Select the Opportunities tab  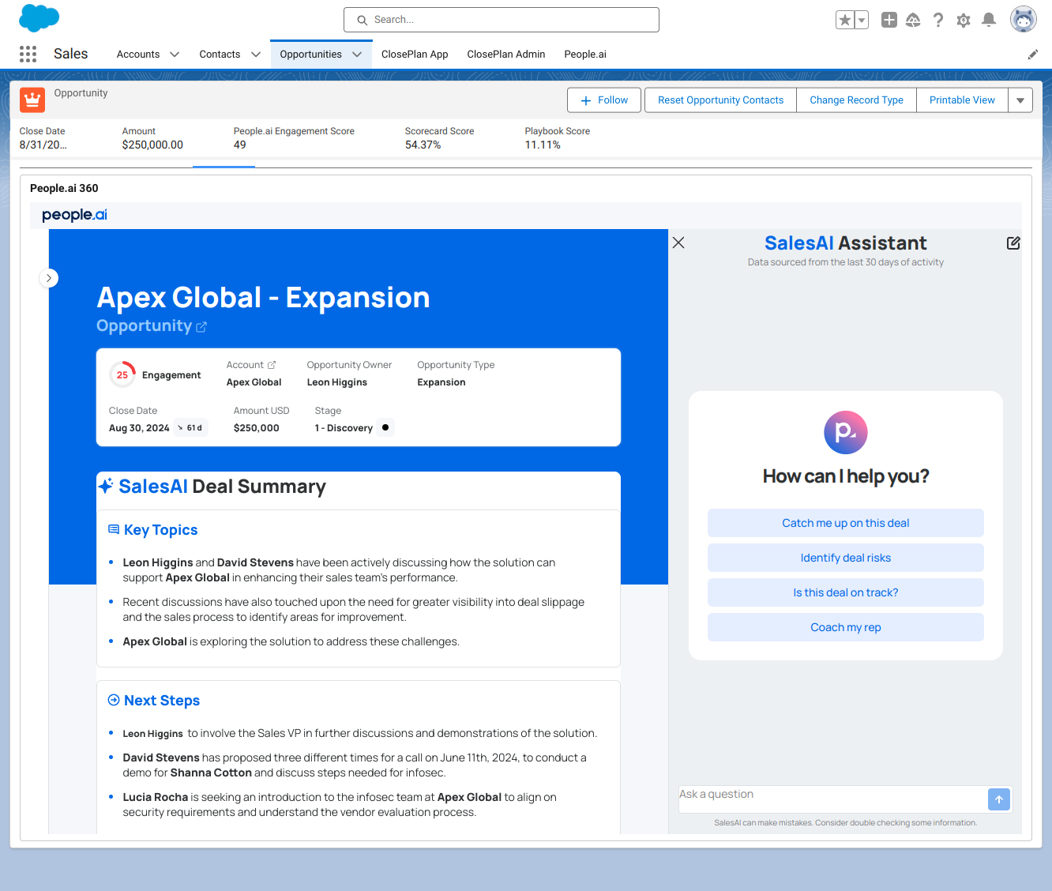click(310, 55)
